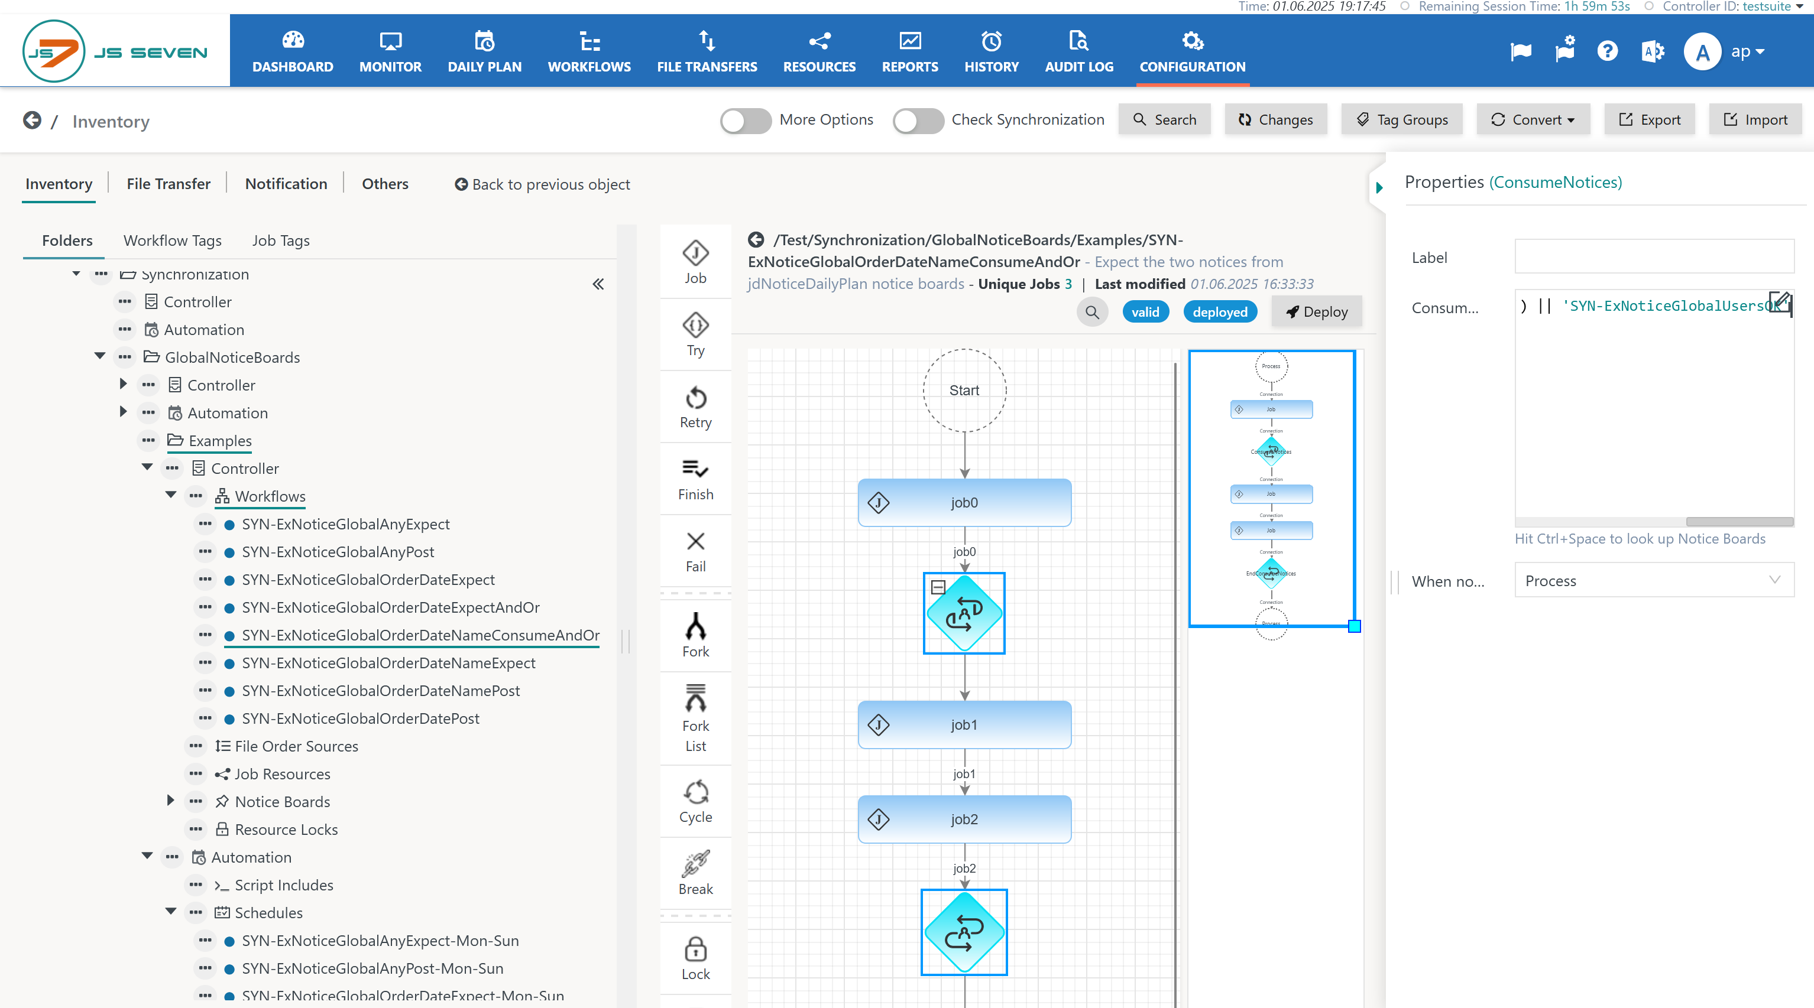Click the workflow minimap overview thumbnail

(1272, 489)
